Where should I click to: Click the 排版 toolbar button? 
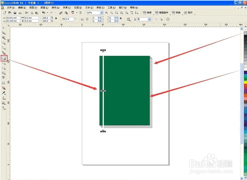click(x=147, y=13)
